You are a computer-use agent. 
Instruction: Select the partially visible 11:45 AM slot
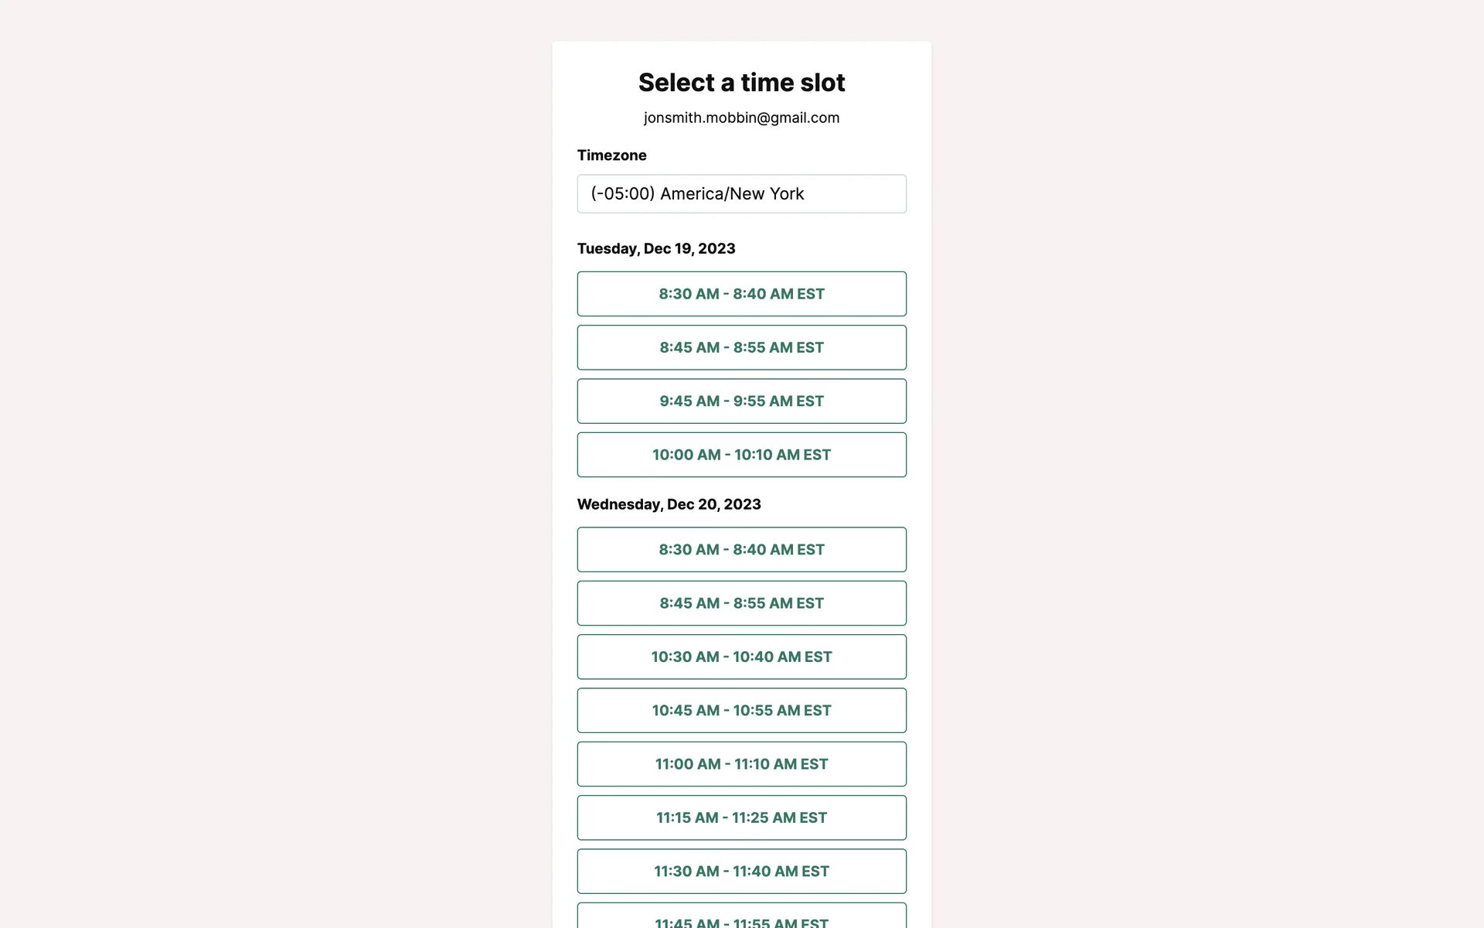pos(741,919)
